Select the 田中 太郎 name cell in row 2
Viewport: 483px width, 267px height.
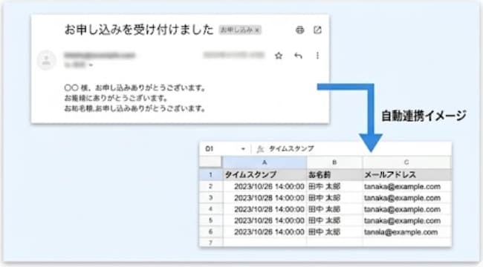[334, 186]
